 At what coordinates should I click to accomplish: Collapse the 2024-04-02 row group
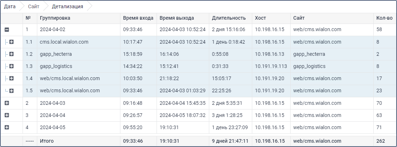point(6,30)
